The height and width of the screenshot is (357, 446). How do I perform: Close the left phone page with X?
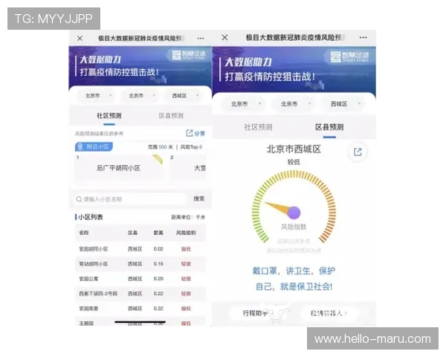pos(80,38)
